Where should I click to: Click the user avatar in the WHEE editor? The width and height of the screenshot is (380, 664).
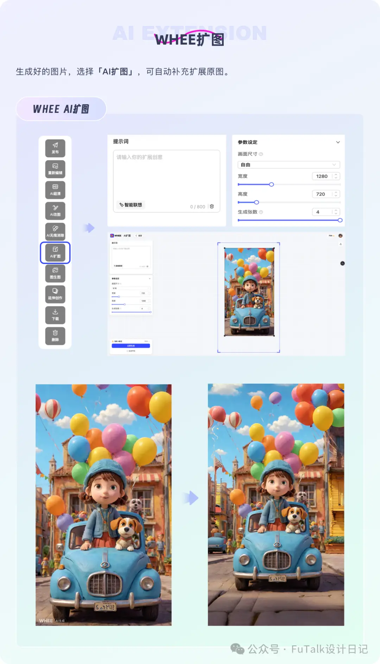click(340, 236)
